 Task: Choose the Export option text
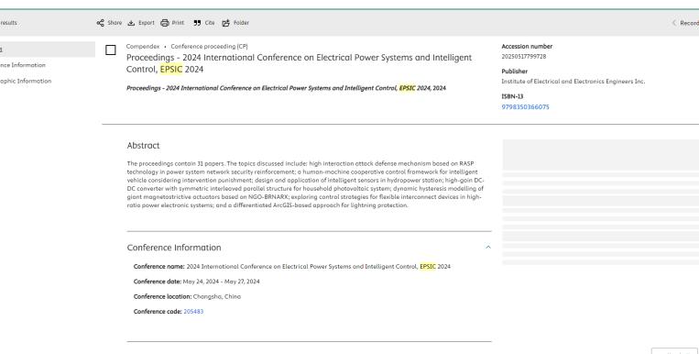coord(147,23)
